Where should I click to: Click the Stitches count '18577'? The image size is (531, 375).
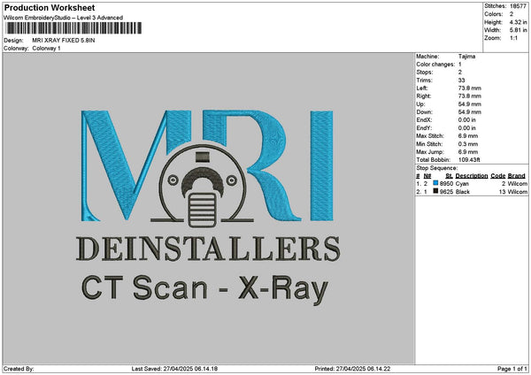518,6
